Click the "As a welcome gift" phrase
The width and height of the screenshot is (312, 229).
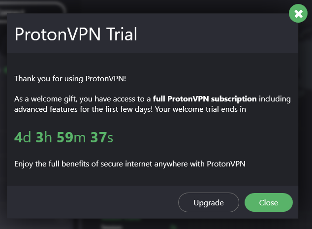click(x=42, y=99)
